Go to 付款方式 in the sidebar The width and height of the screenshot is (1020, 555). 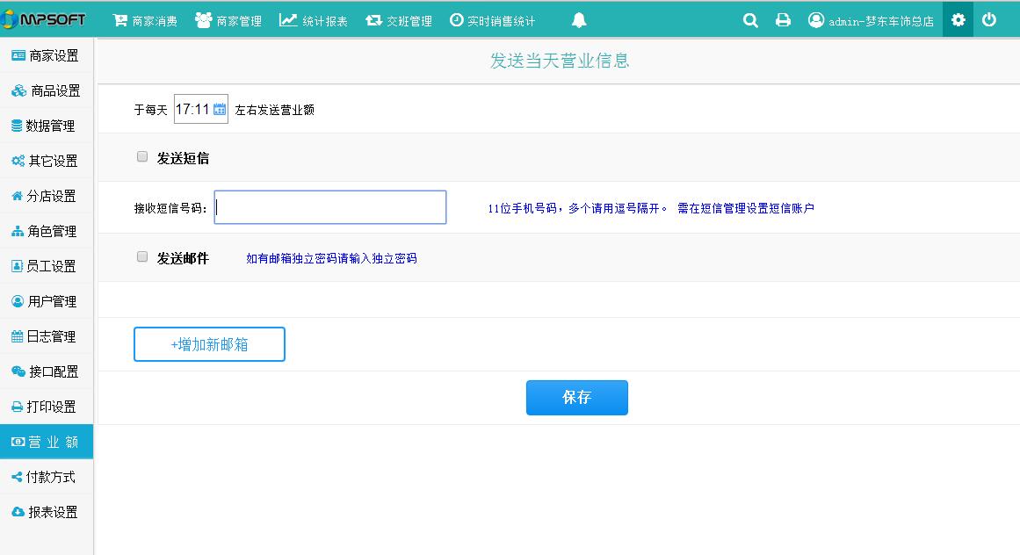point(47,477)
